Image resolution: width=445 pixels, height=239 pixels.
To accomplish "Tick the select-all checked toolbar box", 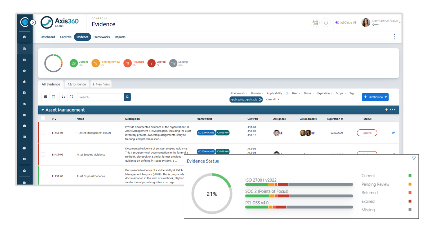I will click(46, 97).
